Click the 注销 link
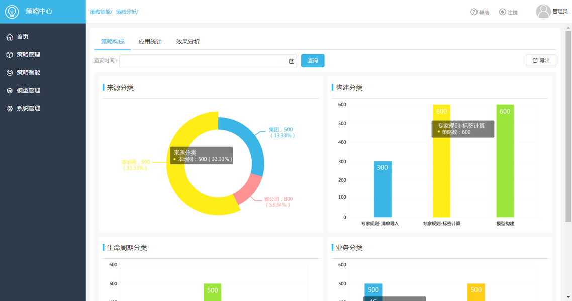This screenshot has height=301, width=572. (512, 12)
